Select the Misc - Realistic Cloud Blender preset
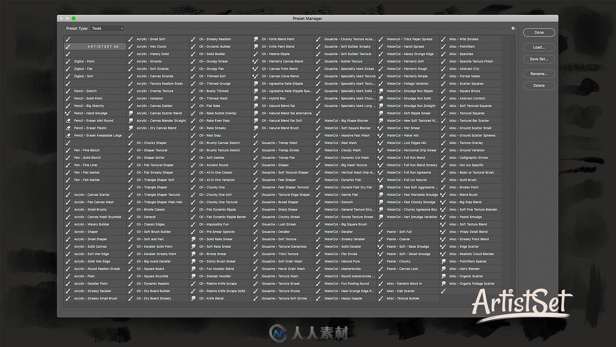This screenshot has width=616, height=347. click(470, 254)
